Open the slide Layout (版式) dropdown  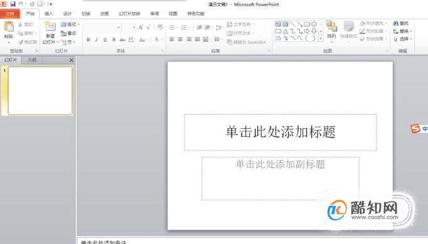point(70,24)
